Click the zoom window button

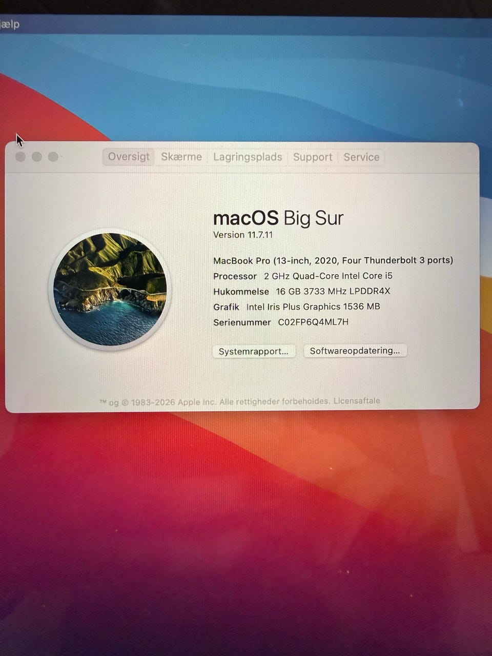tap(53, 157)
